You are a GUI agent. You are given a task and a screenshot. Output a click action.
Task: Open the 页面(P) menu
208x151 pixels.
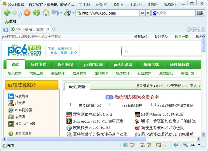pos(153,5)
